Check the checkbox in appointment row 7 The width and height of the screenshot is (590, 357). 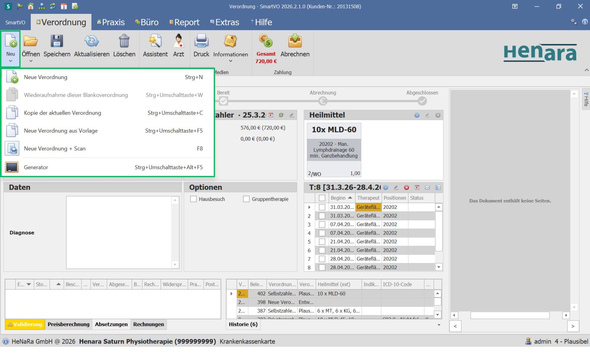coord(322,259)
